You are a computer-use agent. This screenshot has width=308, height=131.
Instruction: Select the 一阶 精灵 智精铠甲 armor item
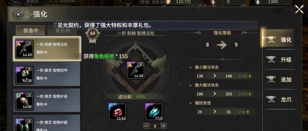[47, 74]
